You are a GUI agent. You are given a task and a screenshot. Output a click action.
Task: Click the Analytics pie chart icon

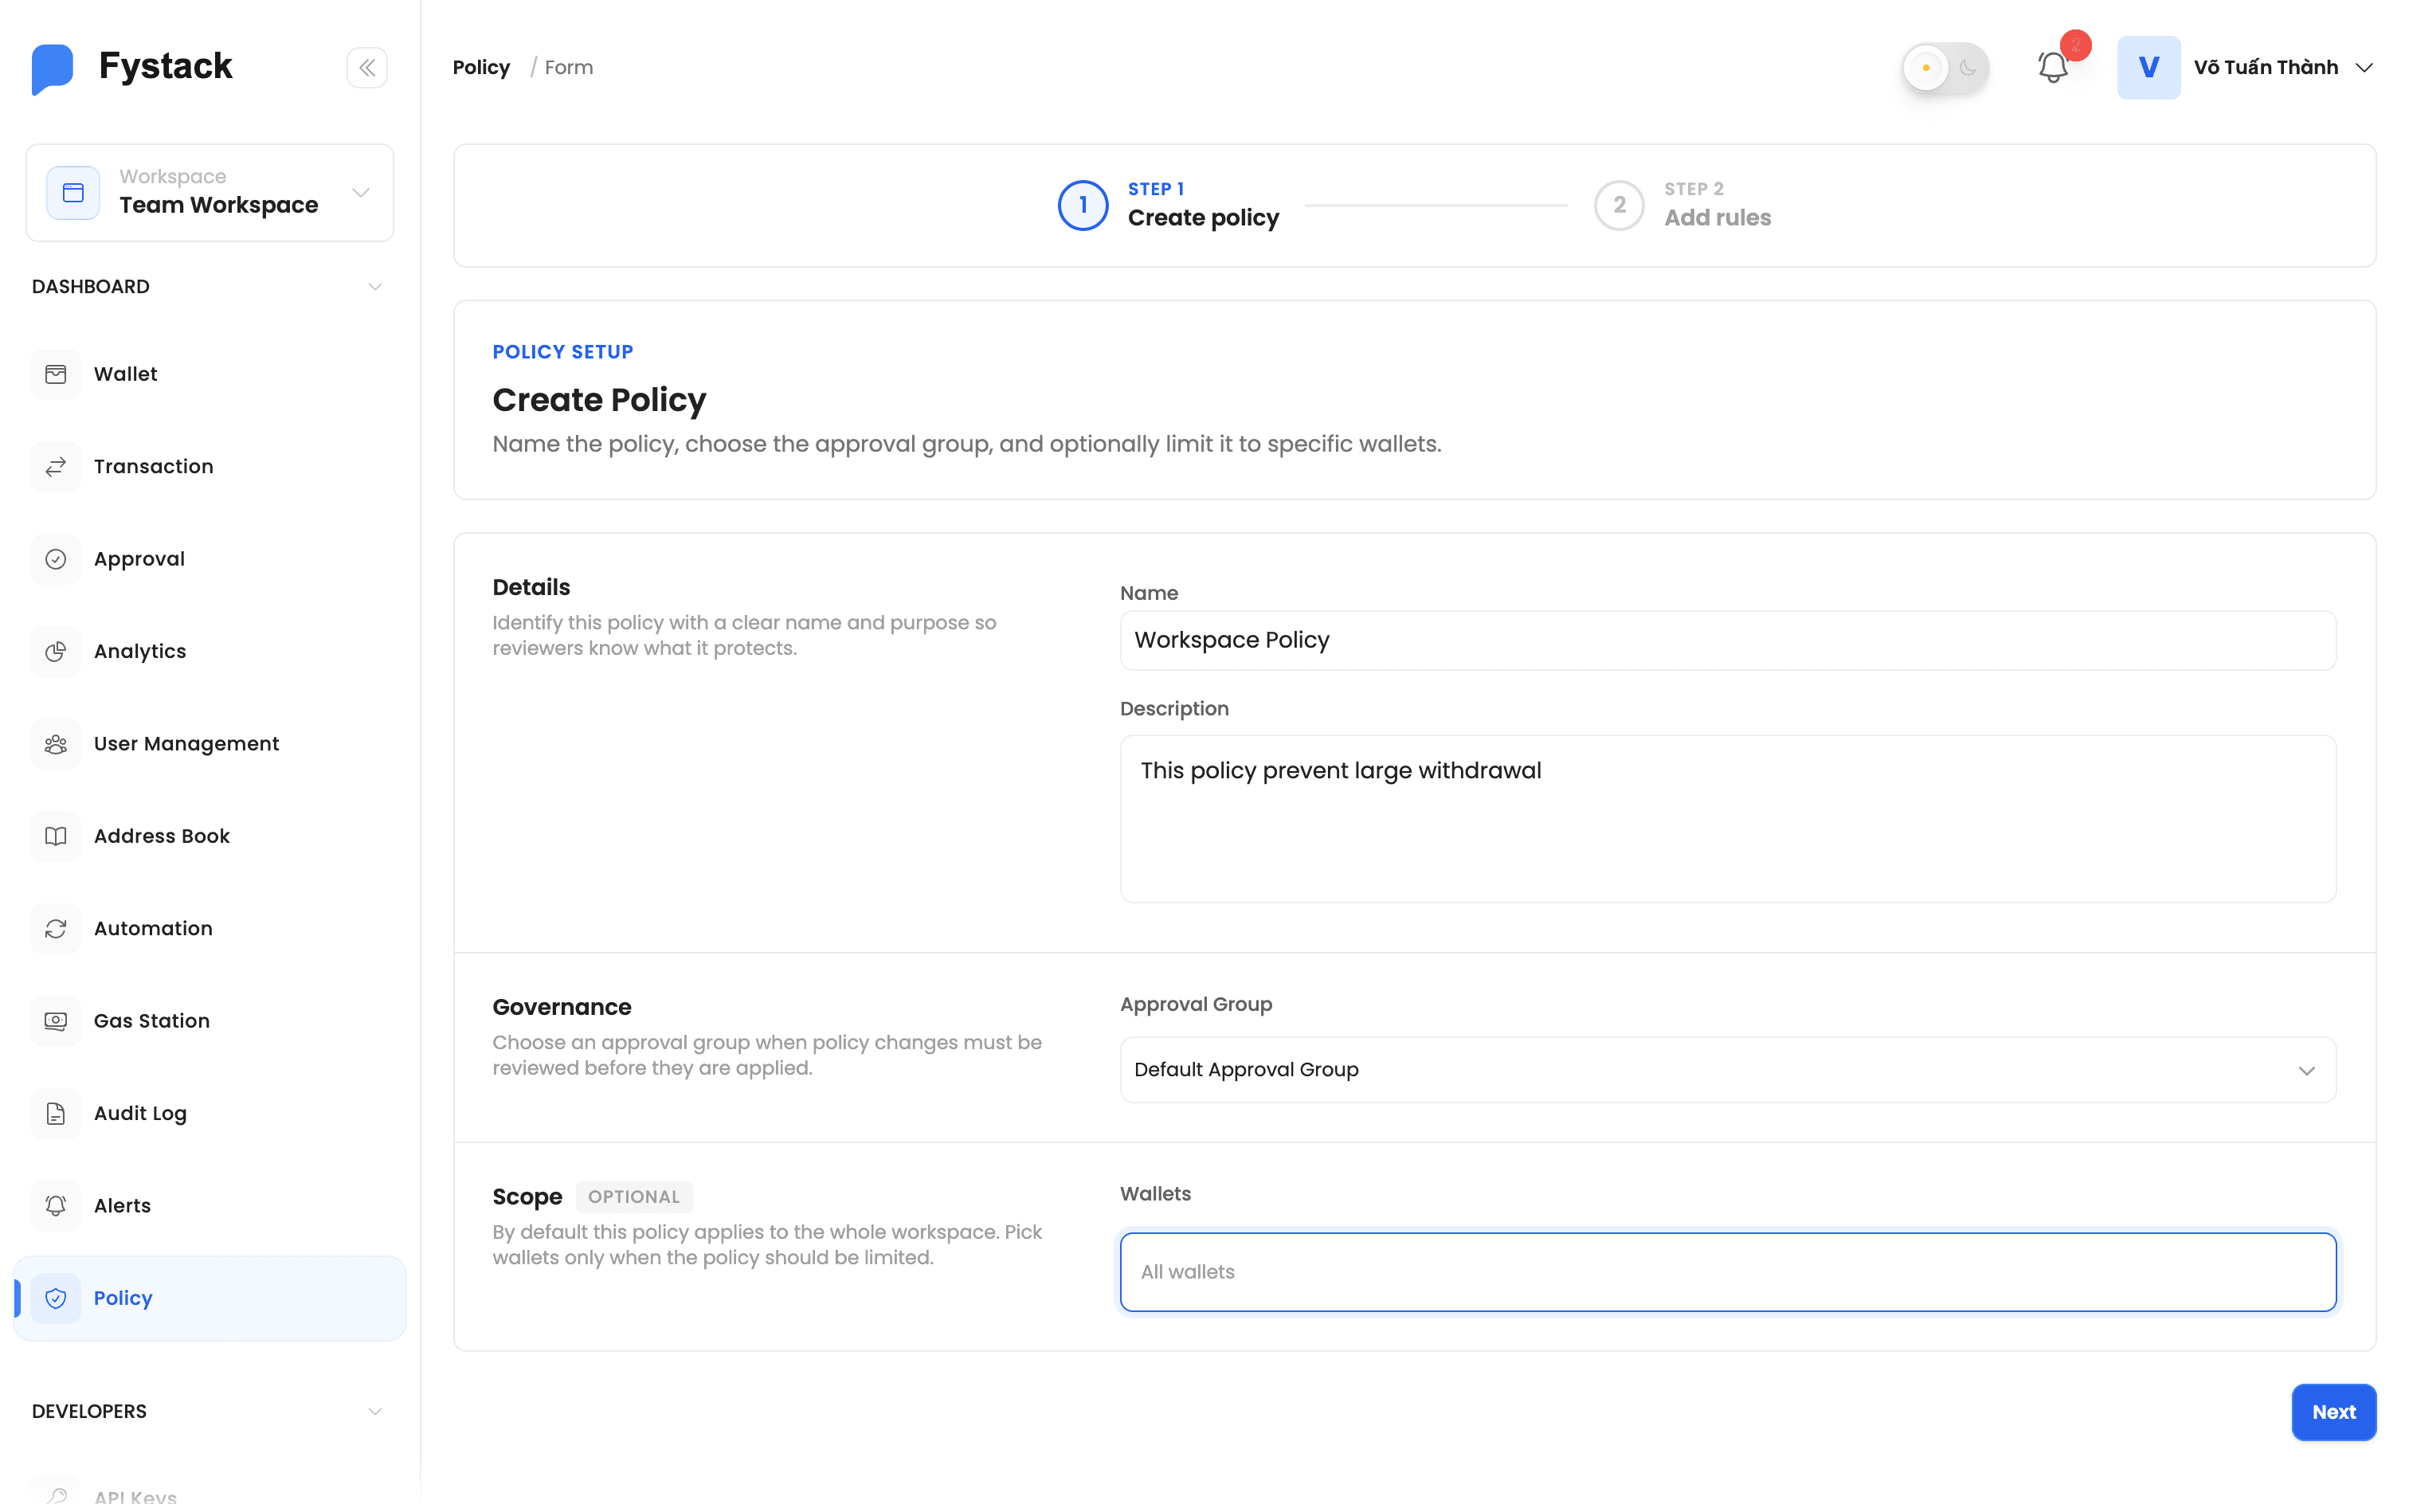[56, 651]
